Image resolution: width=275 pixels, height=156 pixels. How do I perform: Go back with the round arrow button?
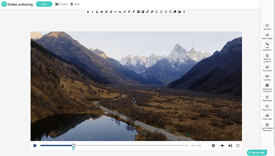4,4
